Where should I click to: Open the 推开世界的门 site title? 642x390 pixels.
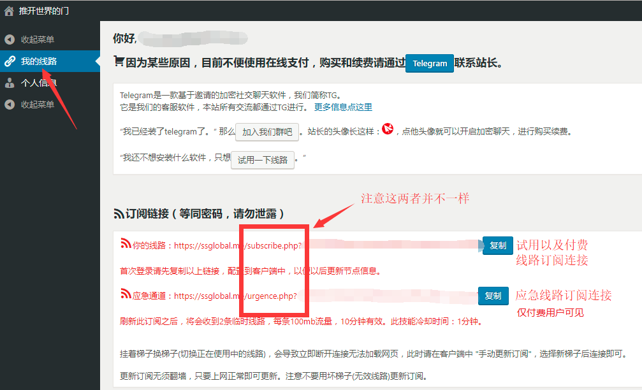[44, 11]
